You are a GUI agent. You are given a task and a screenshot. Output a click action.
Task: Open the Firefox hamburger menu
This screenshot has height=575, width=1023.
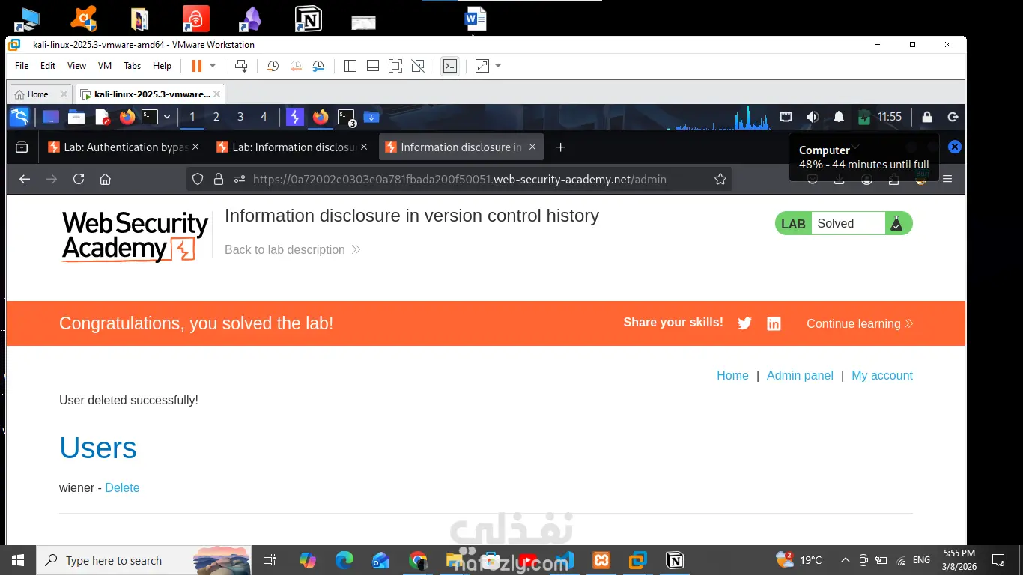947,180
